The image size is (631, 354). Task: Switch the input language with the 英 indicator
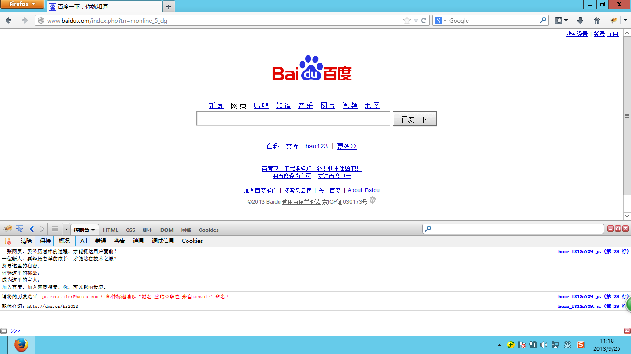568,345
